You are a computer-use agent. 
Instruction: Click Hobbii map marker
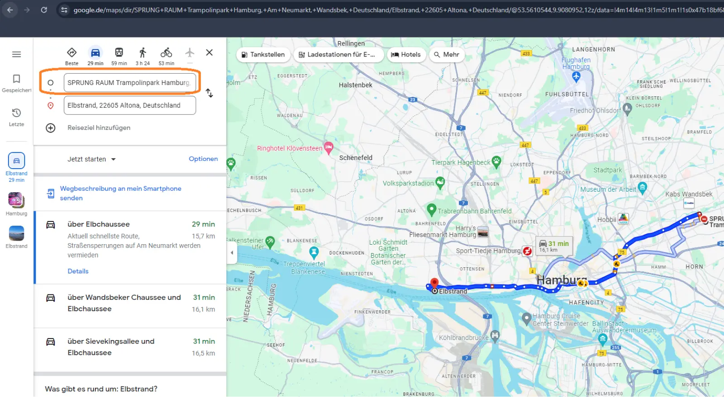[x=624, y=219]
